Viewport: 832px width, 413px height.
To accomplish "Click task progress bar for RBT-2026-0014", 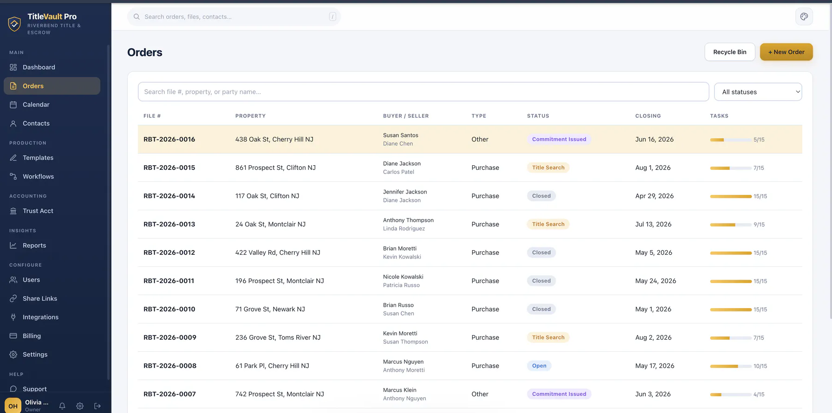I will [x=731, y=196].
